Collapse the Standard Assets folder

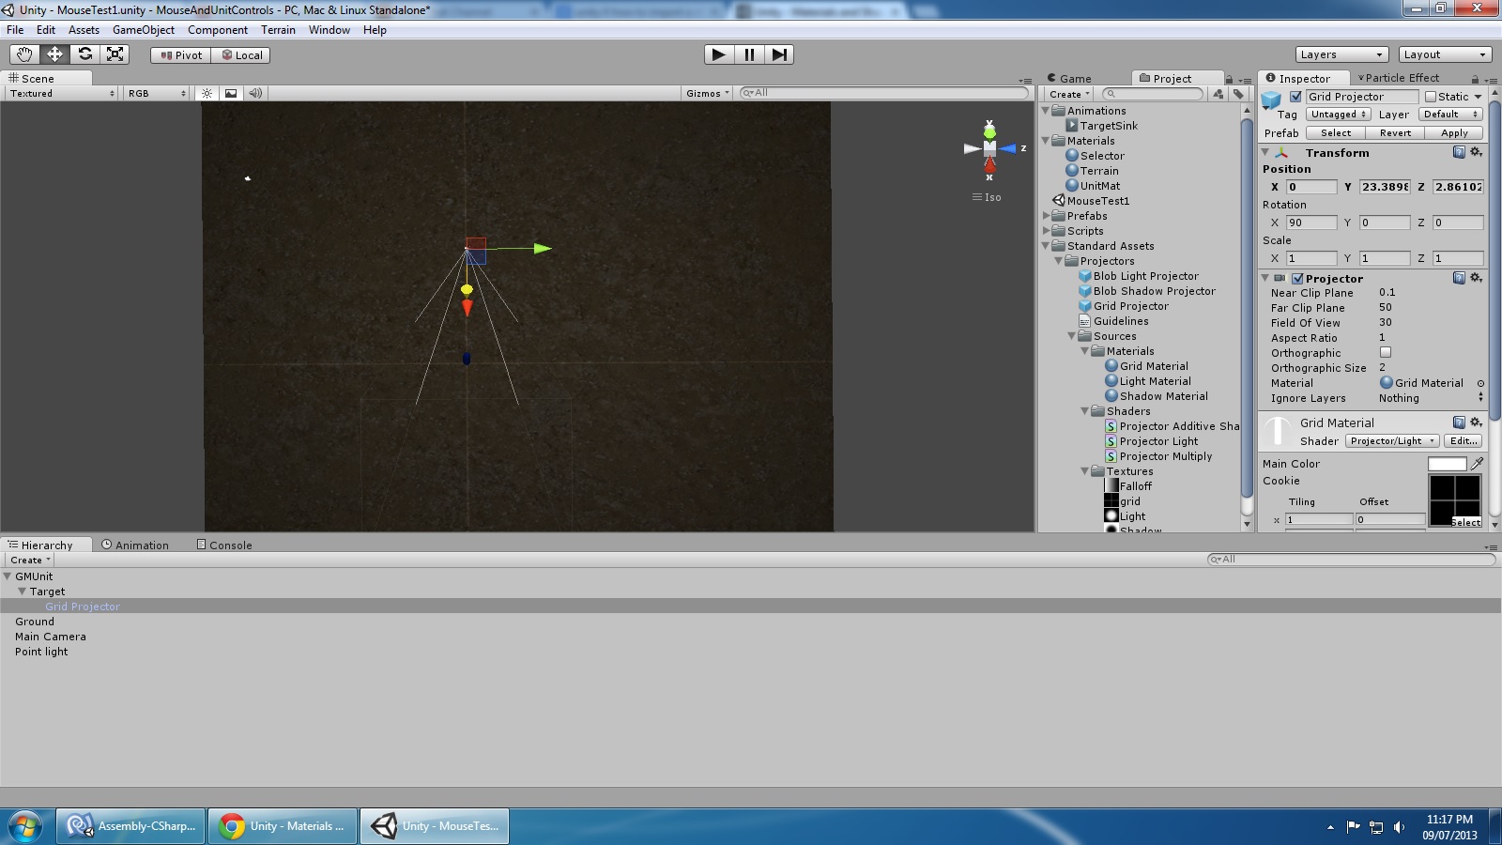pyautogui.click(x=1047, y=245)
